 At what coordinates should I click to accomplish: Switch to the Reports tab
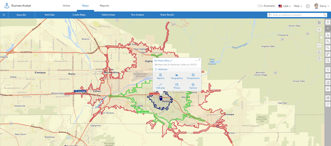[104, 6]
